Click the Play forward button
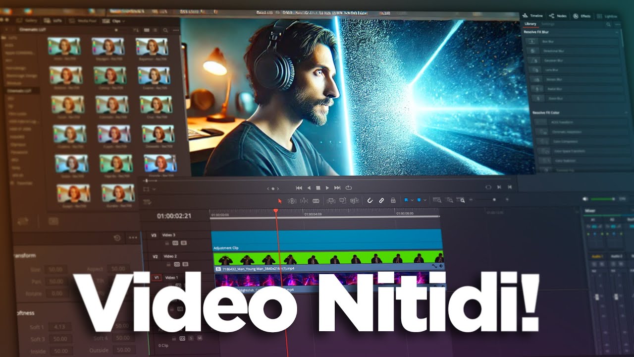 (x=327, y=188)
